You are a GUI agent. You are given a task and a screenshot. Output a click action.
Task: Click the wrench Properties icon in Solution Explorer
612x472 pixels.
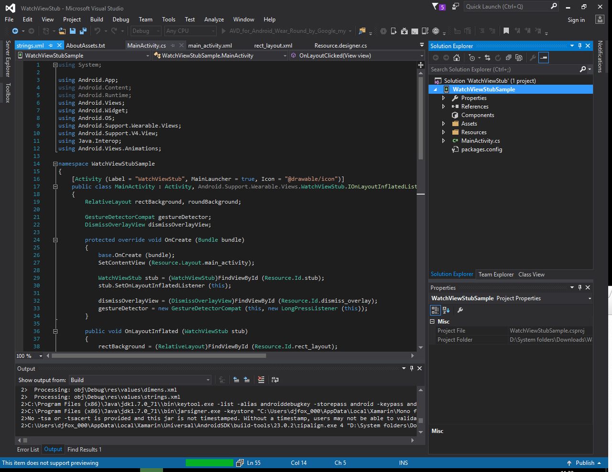(533, 57)
